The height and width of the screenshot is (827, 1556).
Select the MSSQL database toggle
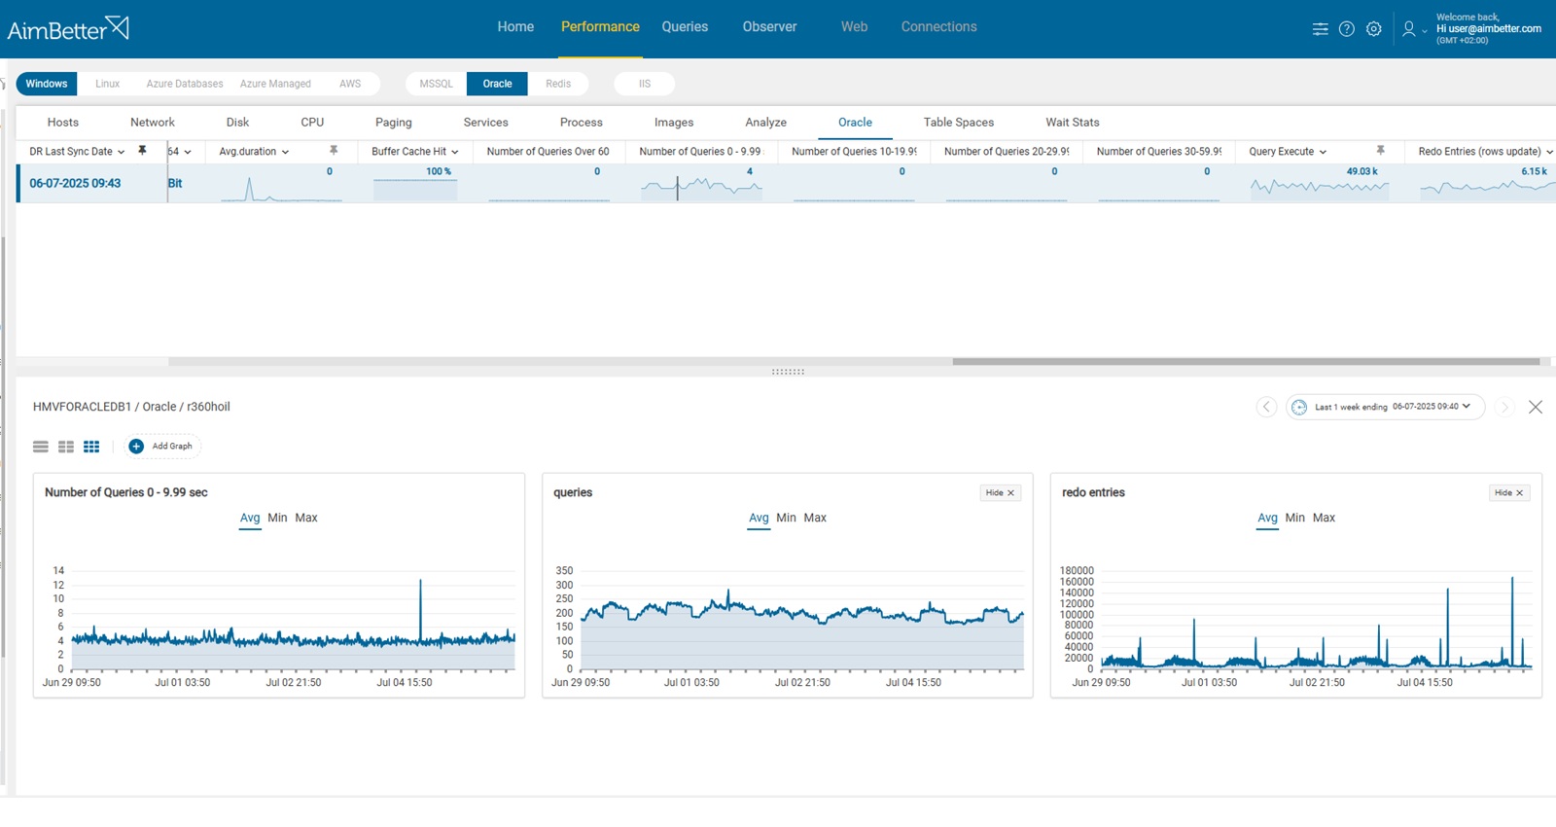pos(437,84)
